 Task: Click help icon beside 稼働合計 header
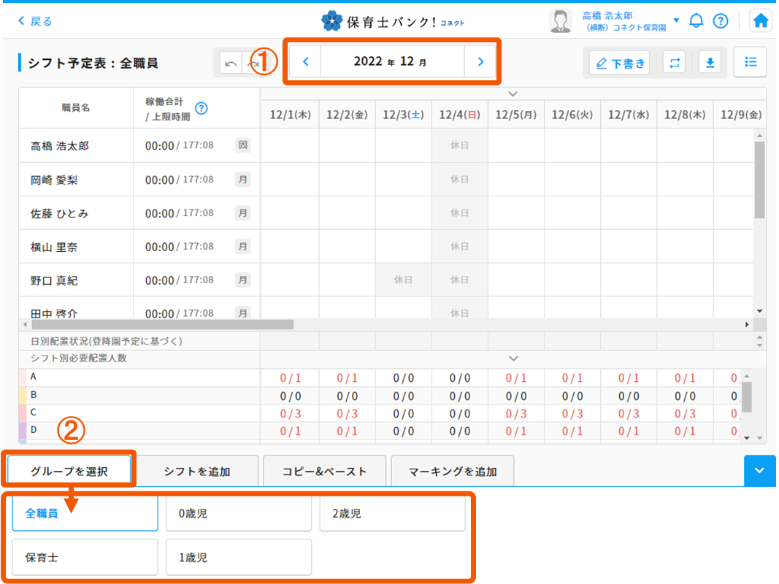tap(202, 108)
